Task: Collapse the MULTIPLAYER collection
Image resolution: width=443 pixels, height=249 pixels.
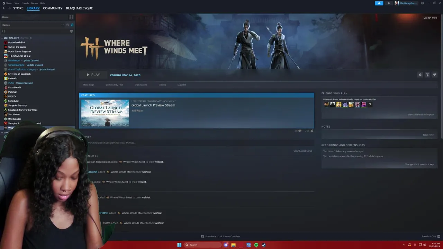Action: (x=2, y=38)
